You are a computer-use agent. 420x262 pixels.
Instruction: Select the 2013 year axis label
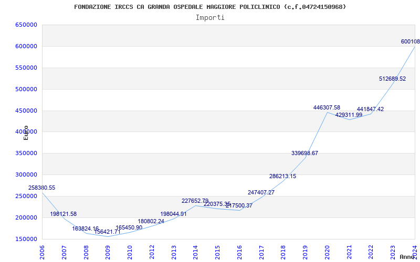174,252
